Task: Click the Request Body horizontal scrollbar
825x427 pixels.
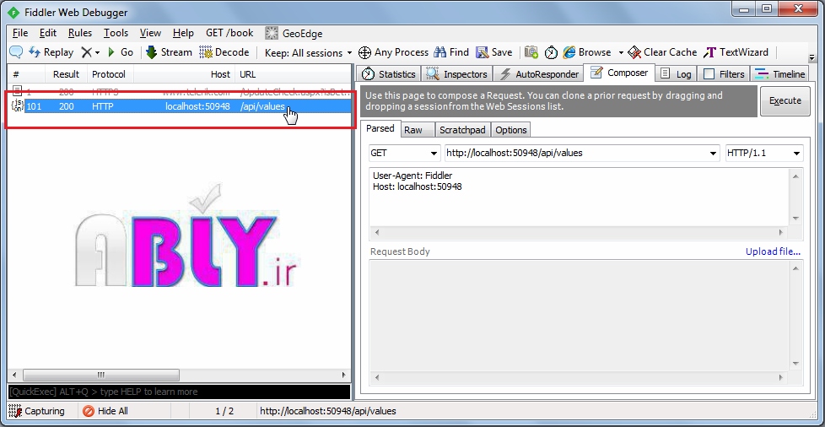Action: 580,377
